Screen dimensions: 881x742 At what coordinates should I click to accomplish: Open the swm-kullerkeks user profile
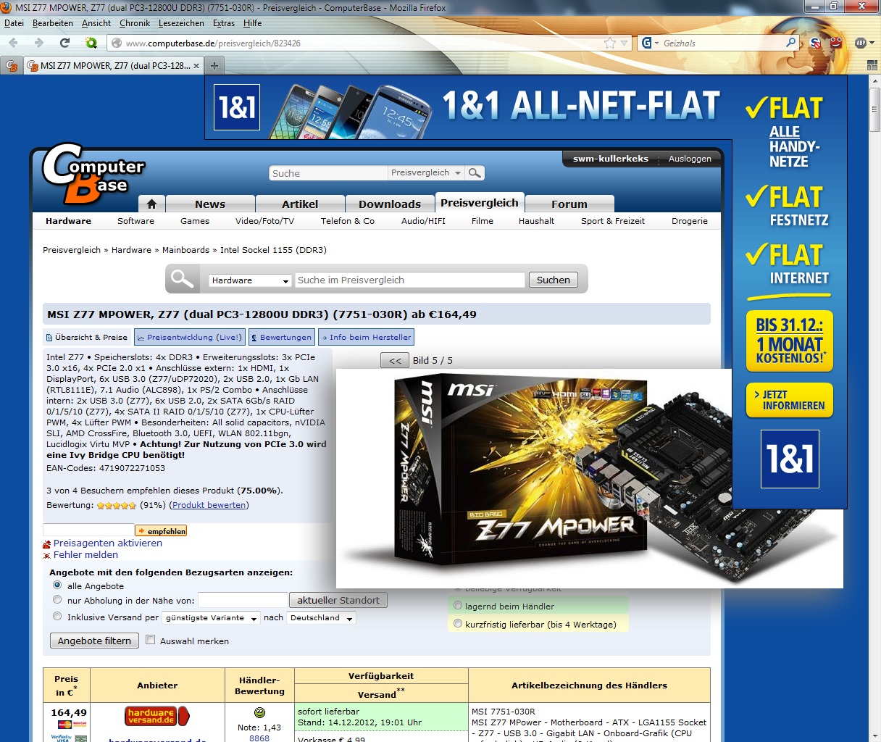610,159
